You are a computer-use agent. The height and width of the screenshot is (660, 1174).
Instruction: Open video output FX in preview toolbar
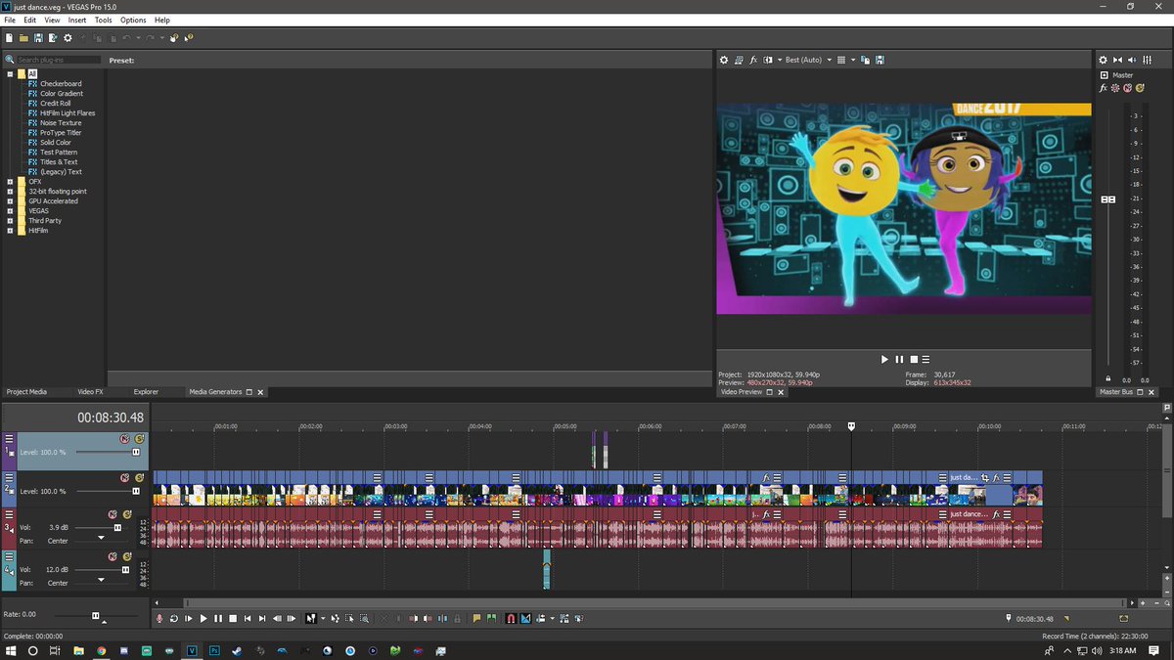coord(753,60)
